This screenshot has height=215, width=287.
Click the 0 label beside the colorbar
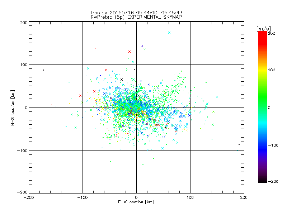click(x=269, y=107)
